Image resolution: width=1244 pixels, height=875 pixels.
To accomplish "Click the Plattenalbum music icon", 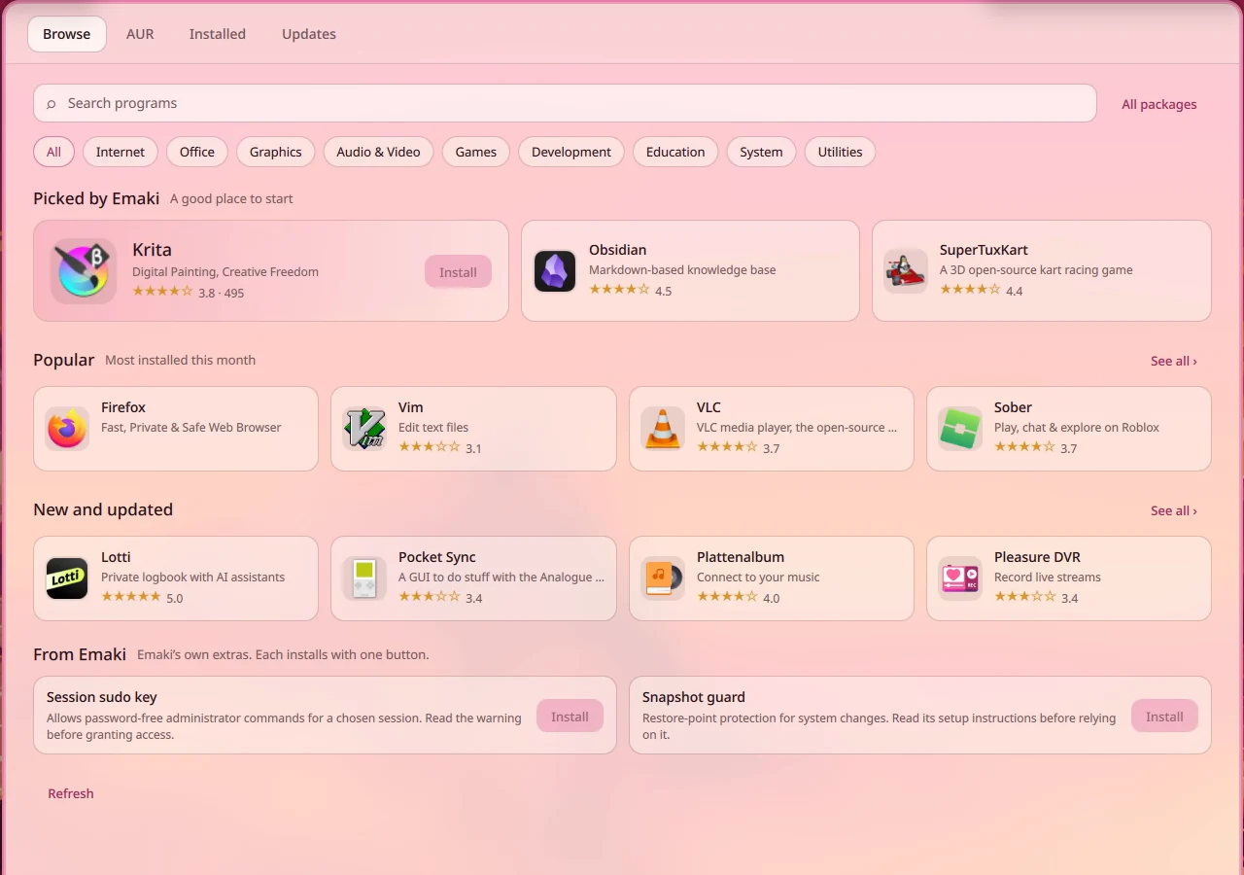I will click(x=663, y=578).
